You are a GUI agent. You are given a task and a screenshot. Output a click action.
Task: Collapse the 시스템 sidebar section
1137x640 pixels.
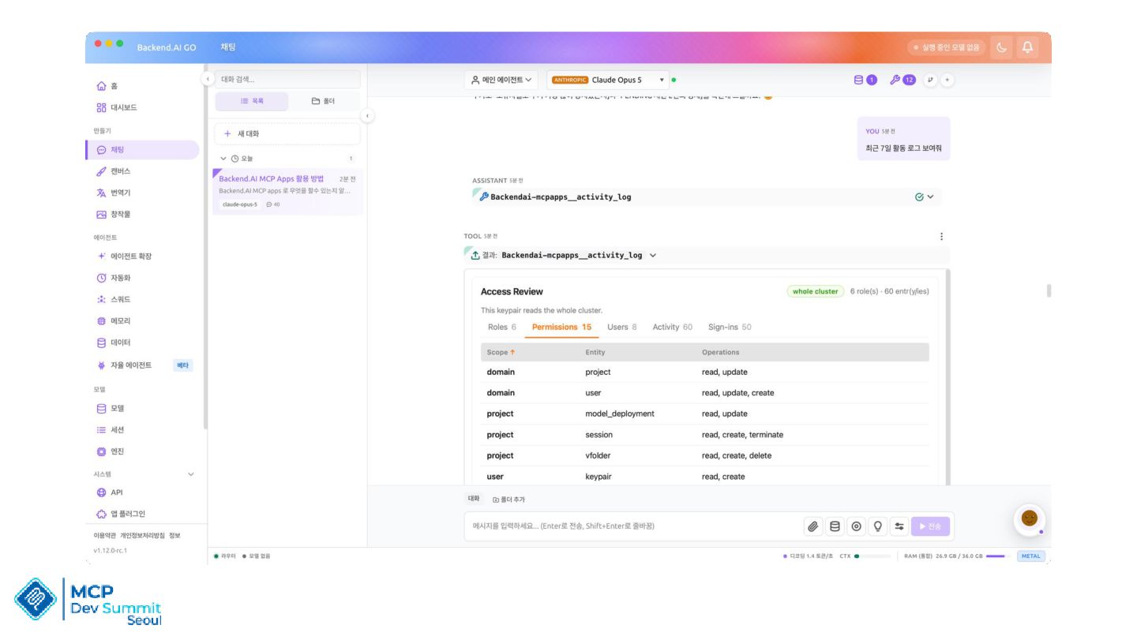click(190, 474)
